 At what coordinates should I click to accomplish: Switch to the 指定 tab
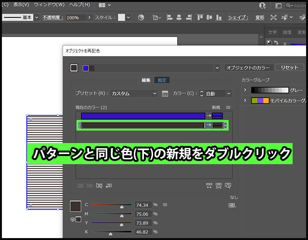(x=162, y=80)
